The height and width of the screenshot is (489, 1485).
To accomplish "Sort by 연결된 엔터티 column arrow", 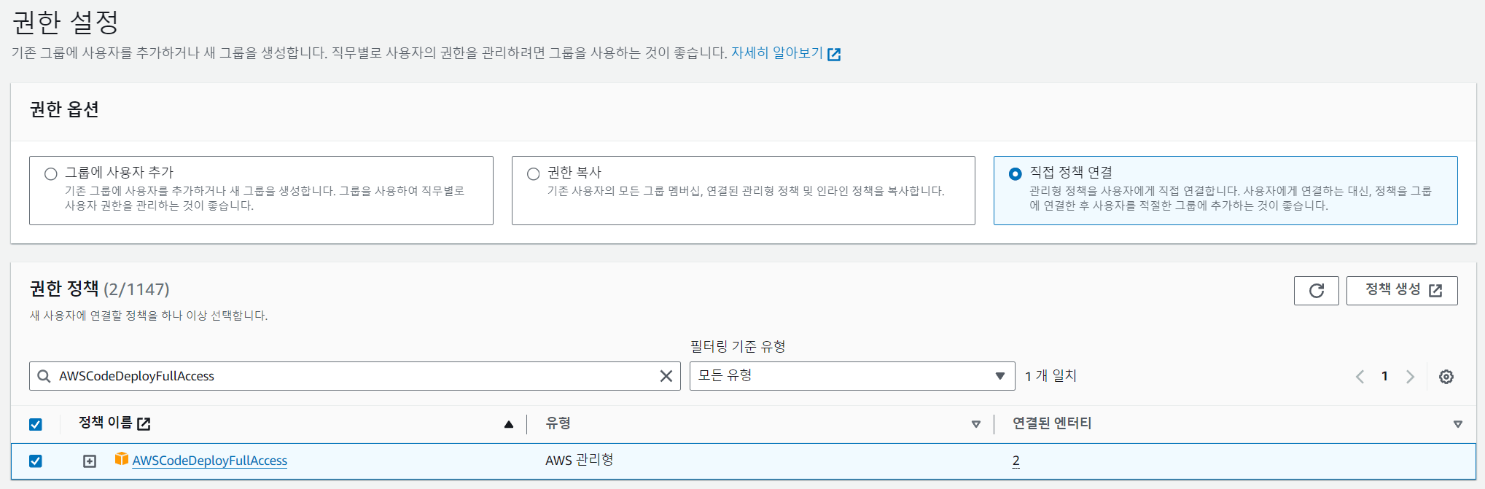I will (x=1457, y=424).
